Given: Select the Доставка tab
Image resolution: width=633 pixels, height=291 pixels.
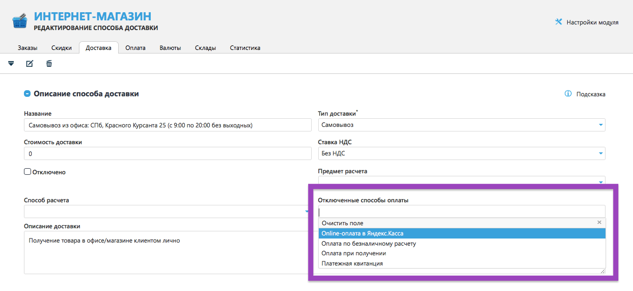Looking at the screenshot, I should click(x=99, y=48).
